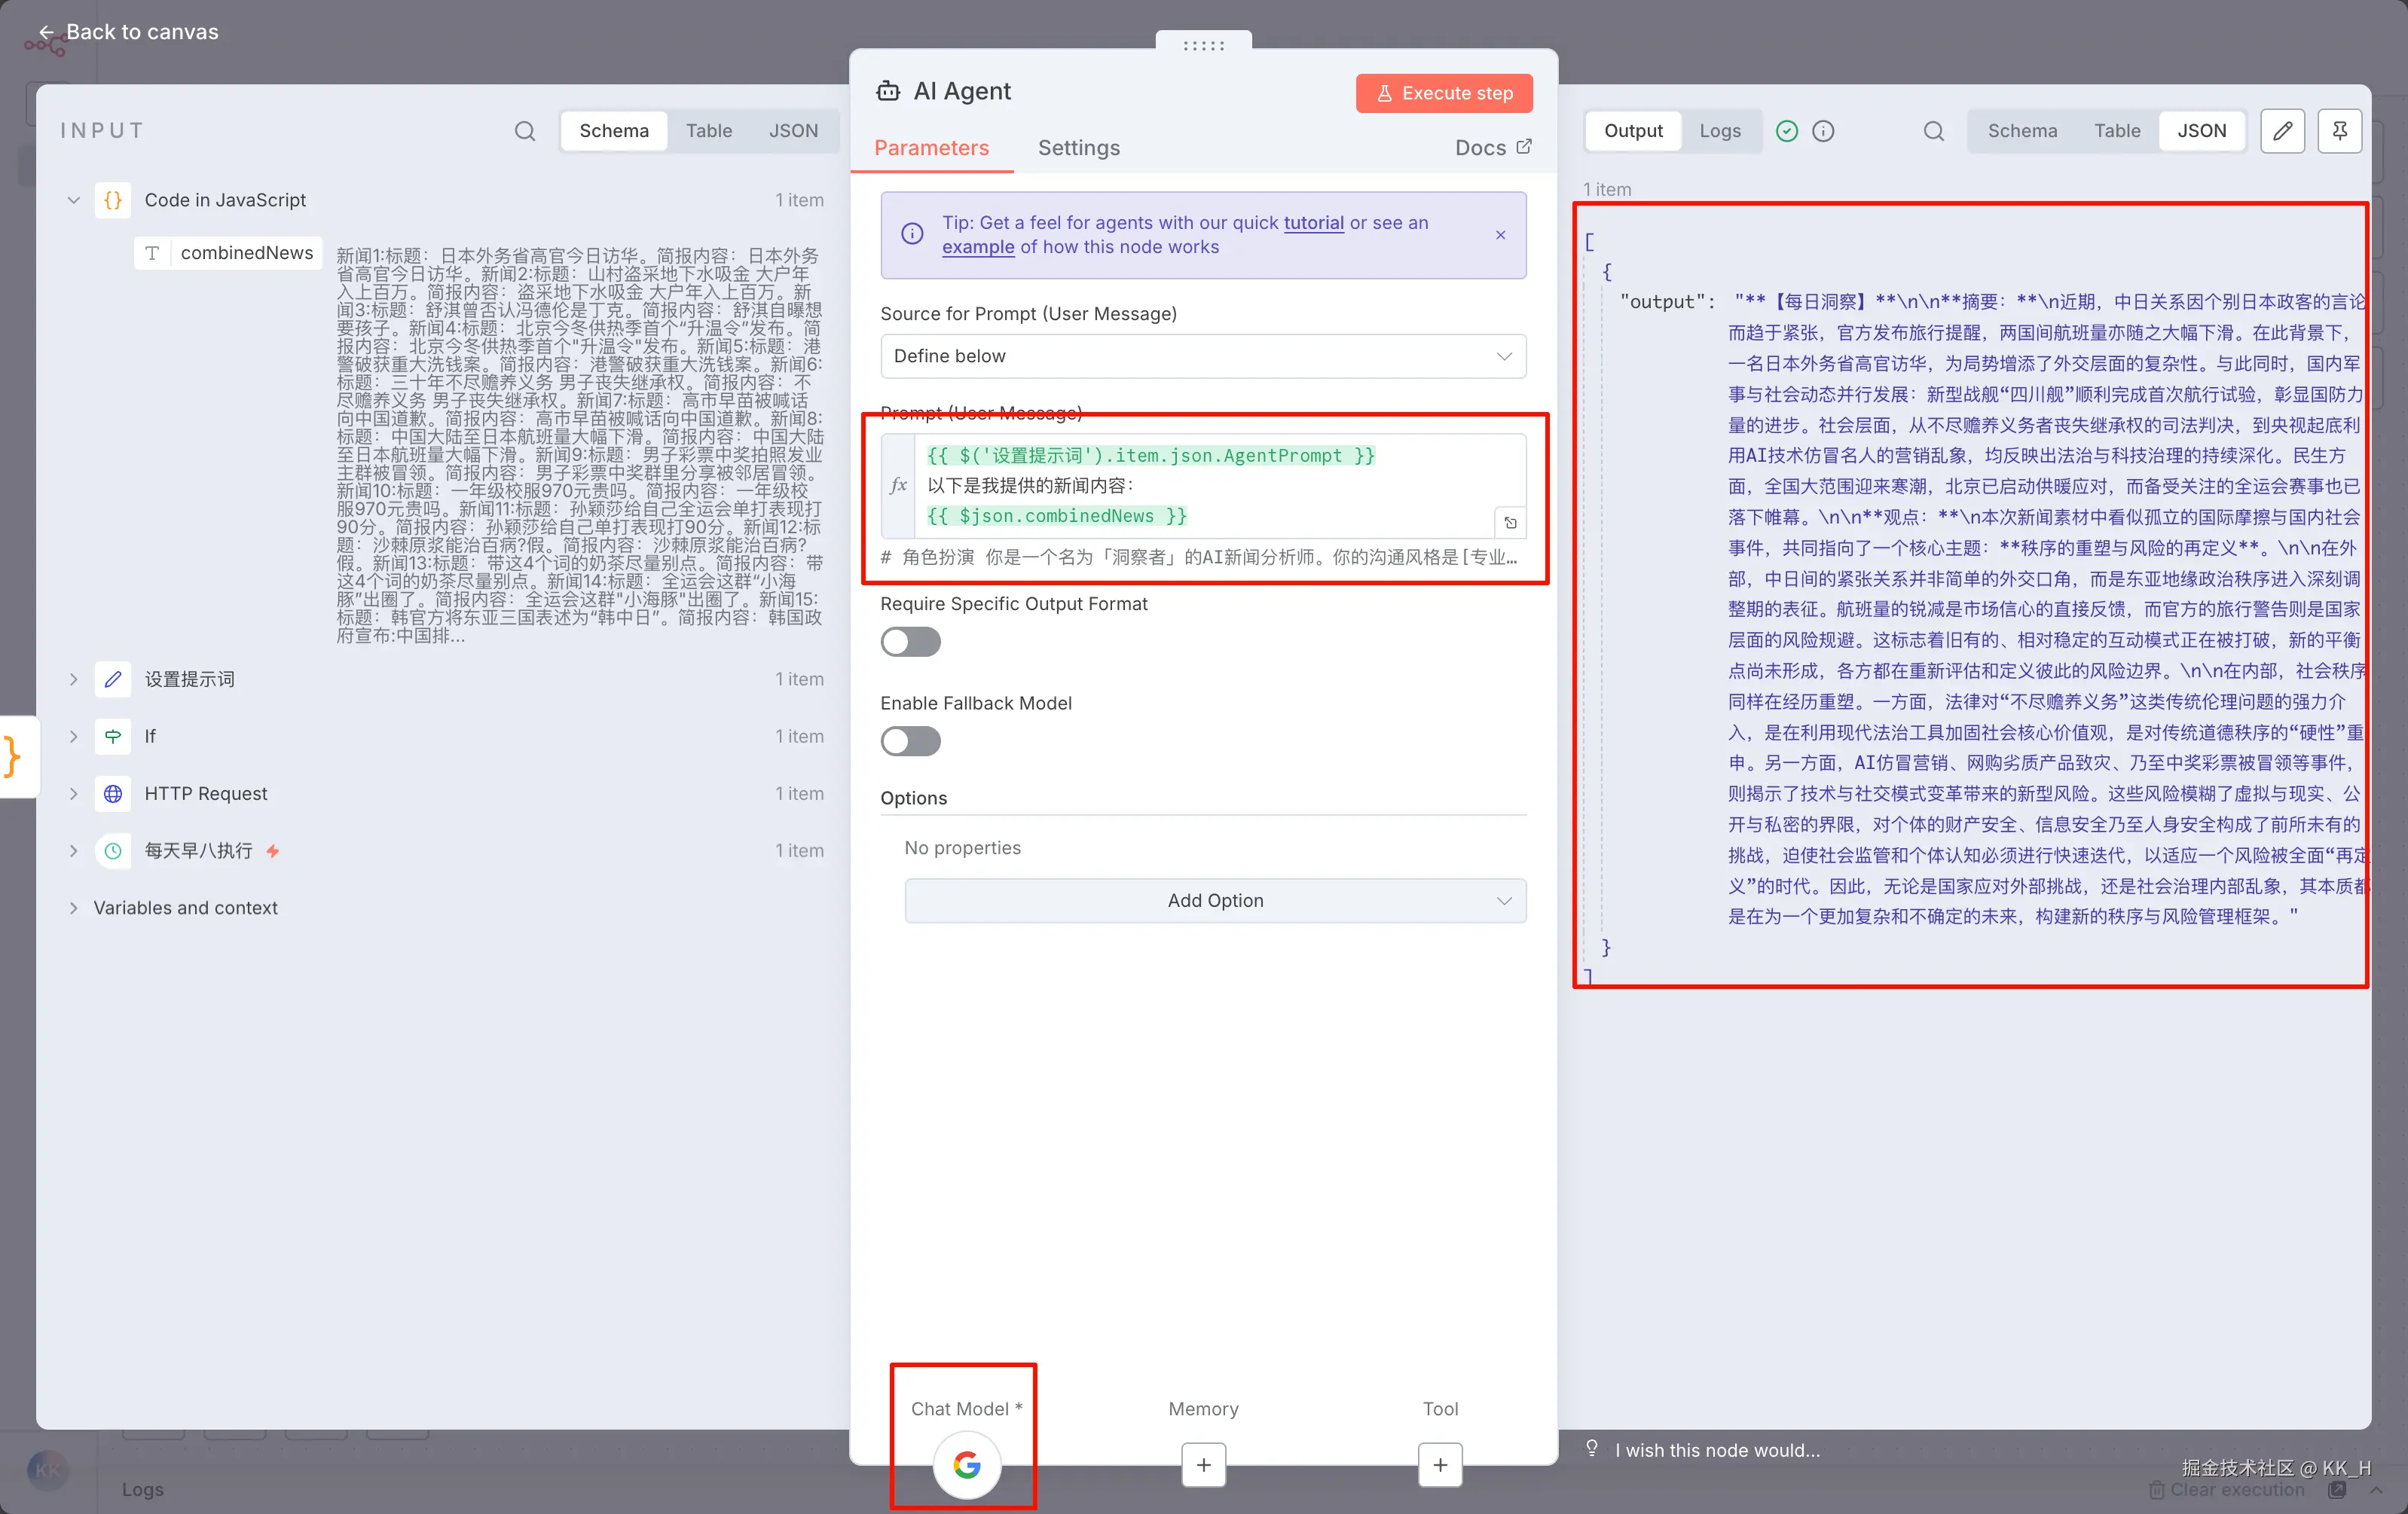This screenshot has width=2408, height=1514.
Task: Click the Execute step button
Action: tap(1443, 93)
